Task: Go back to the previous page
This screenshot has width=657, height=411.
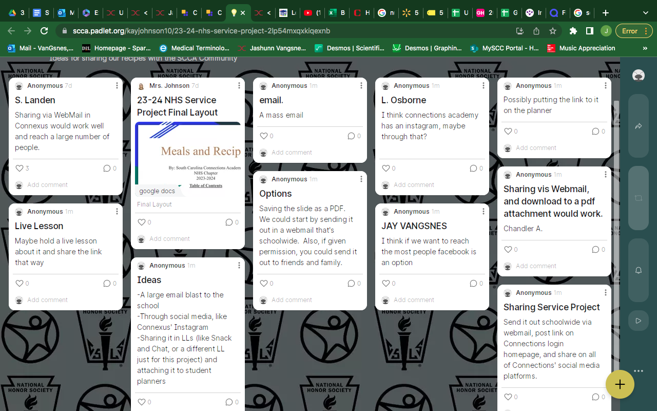Action: pyautogui.click(x=12, y=31)
